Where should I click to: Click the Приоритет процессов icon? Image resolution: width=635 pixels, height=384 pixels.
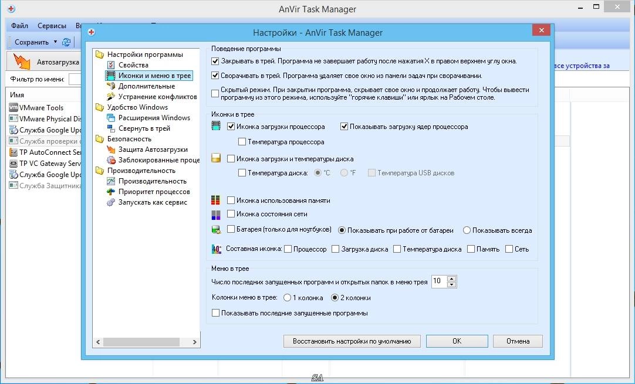[110, 191]
